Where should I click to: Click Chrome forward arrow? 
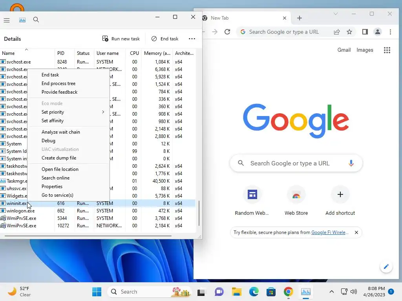click(215, 32)
